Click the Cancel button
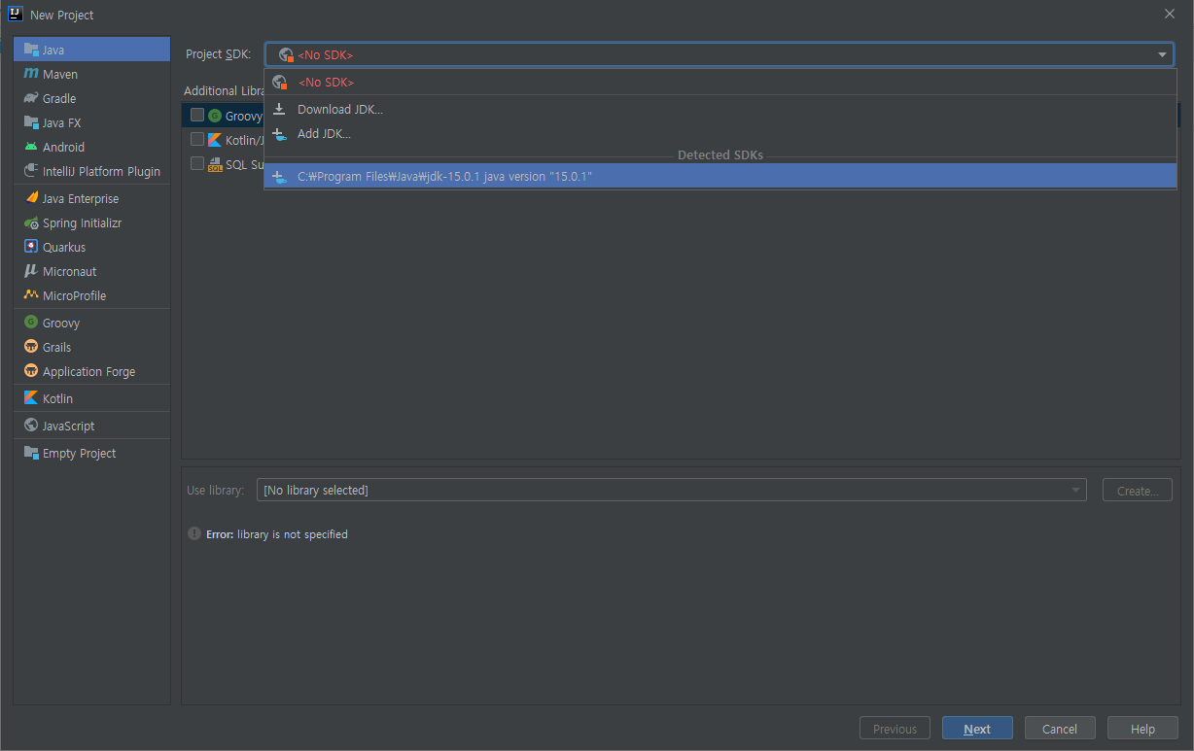 (x=1060, y=729)
